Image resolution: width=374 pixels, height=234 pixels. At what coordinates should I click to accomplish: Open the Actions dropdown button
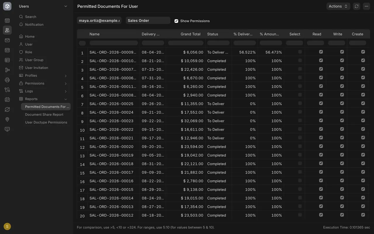pyautogui.click(x=338, y=6)
